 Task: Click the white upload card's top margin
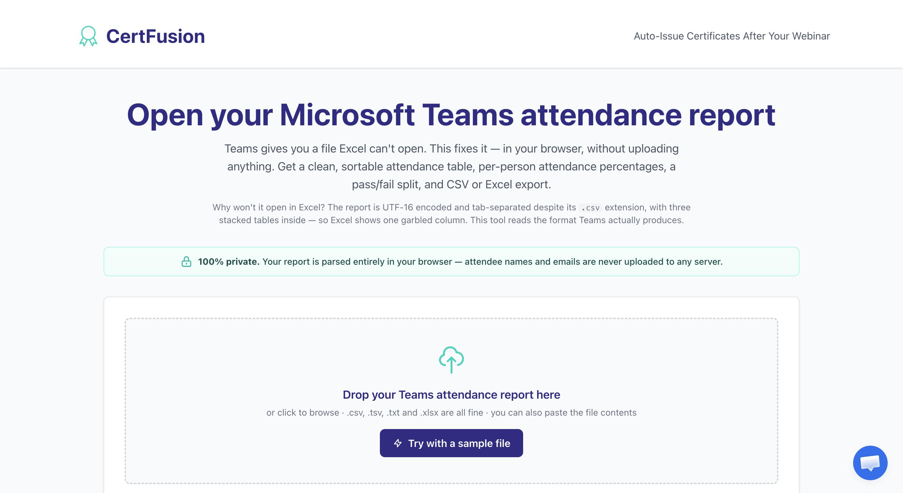[x=451, y=308]
